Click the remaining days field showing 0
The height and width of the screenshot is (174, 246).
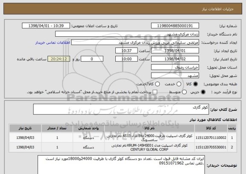[92, 59]
